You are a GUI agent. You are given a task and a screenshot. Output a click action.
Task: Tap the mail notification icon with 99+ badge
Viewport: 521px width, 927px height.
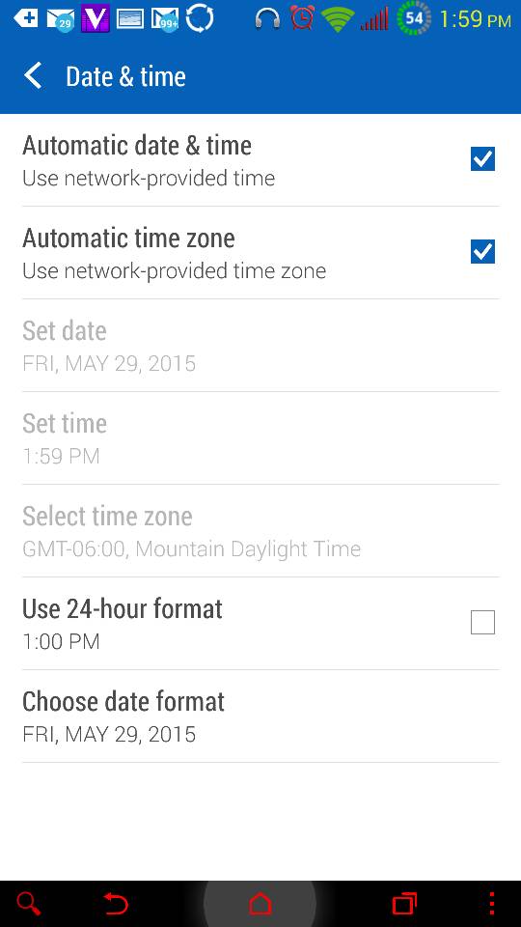[x=164, y=19]
